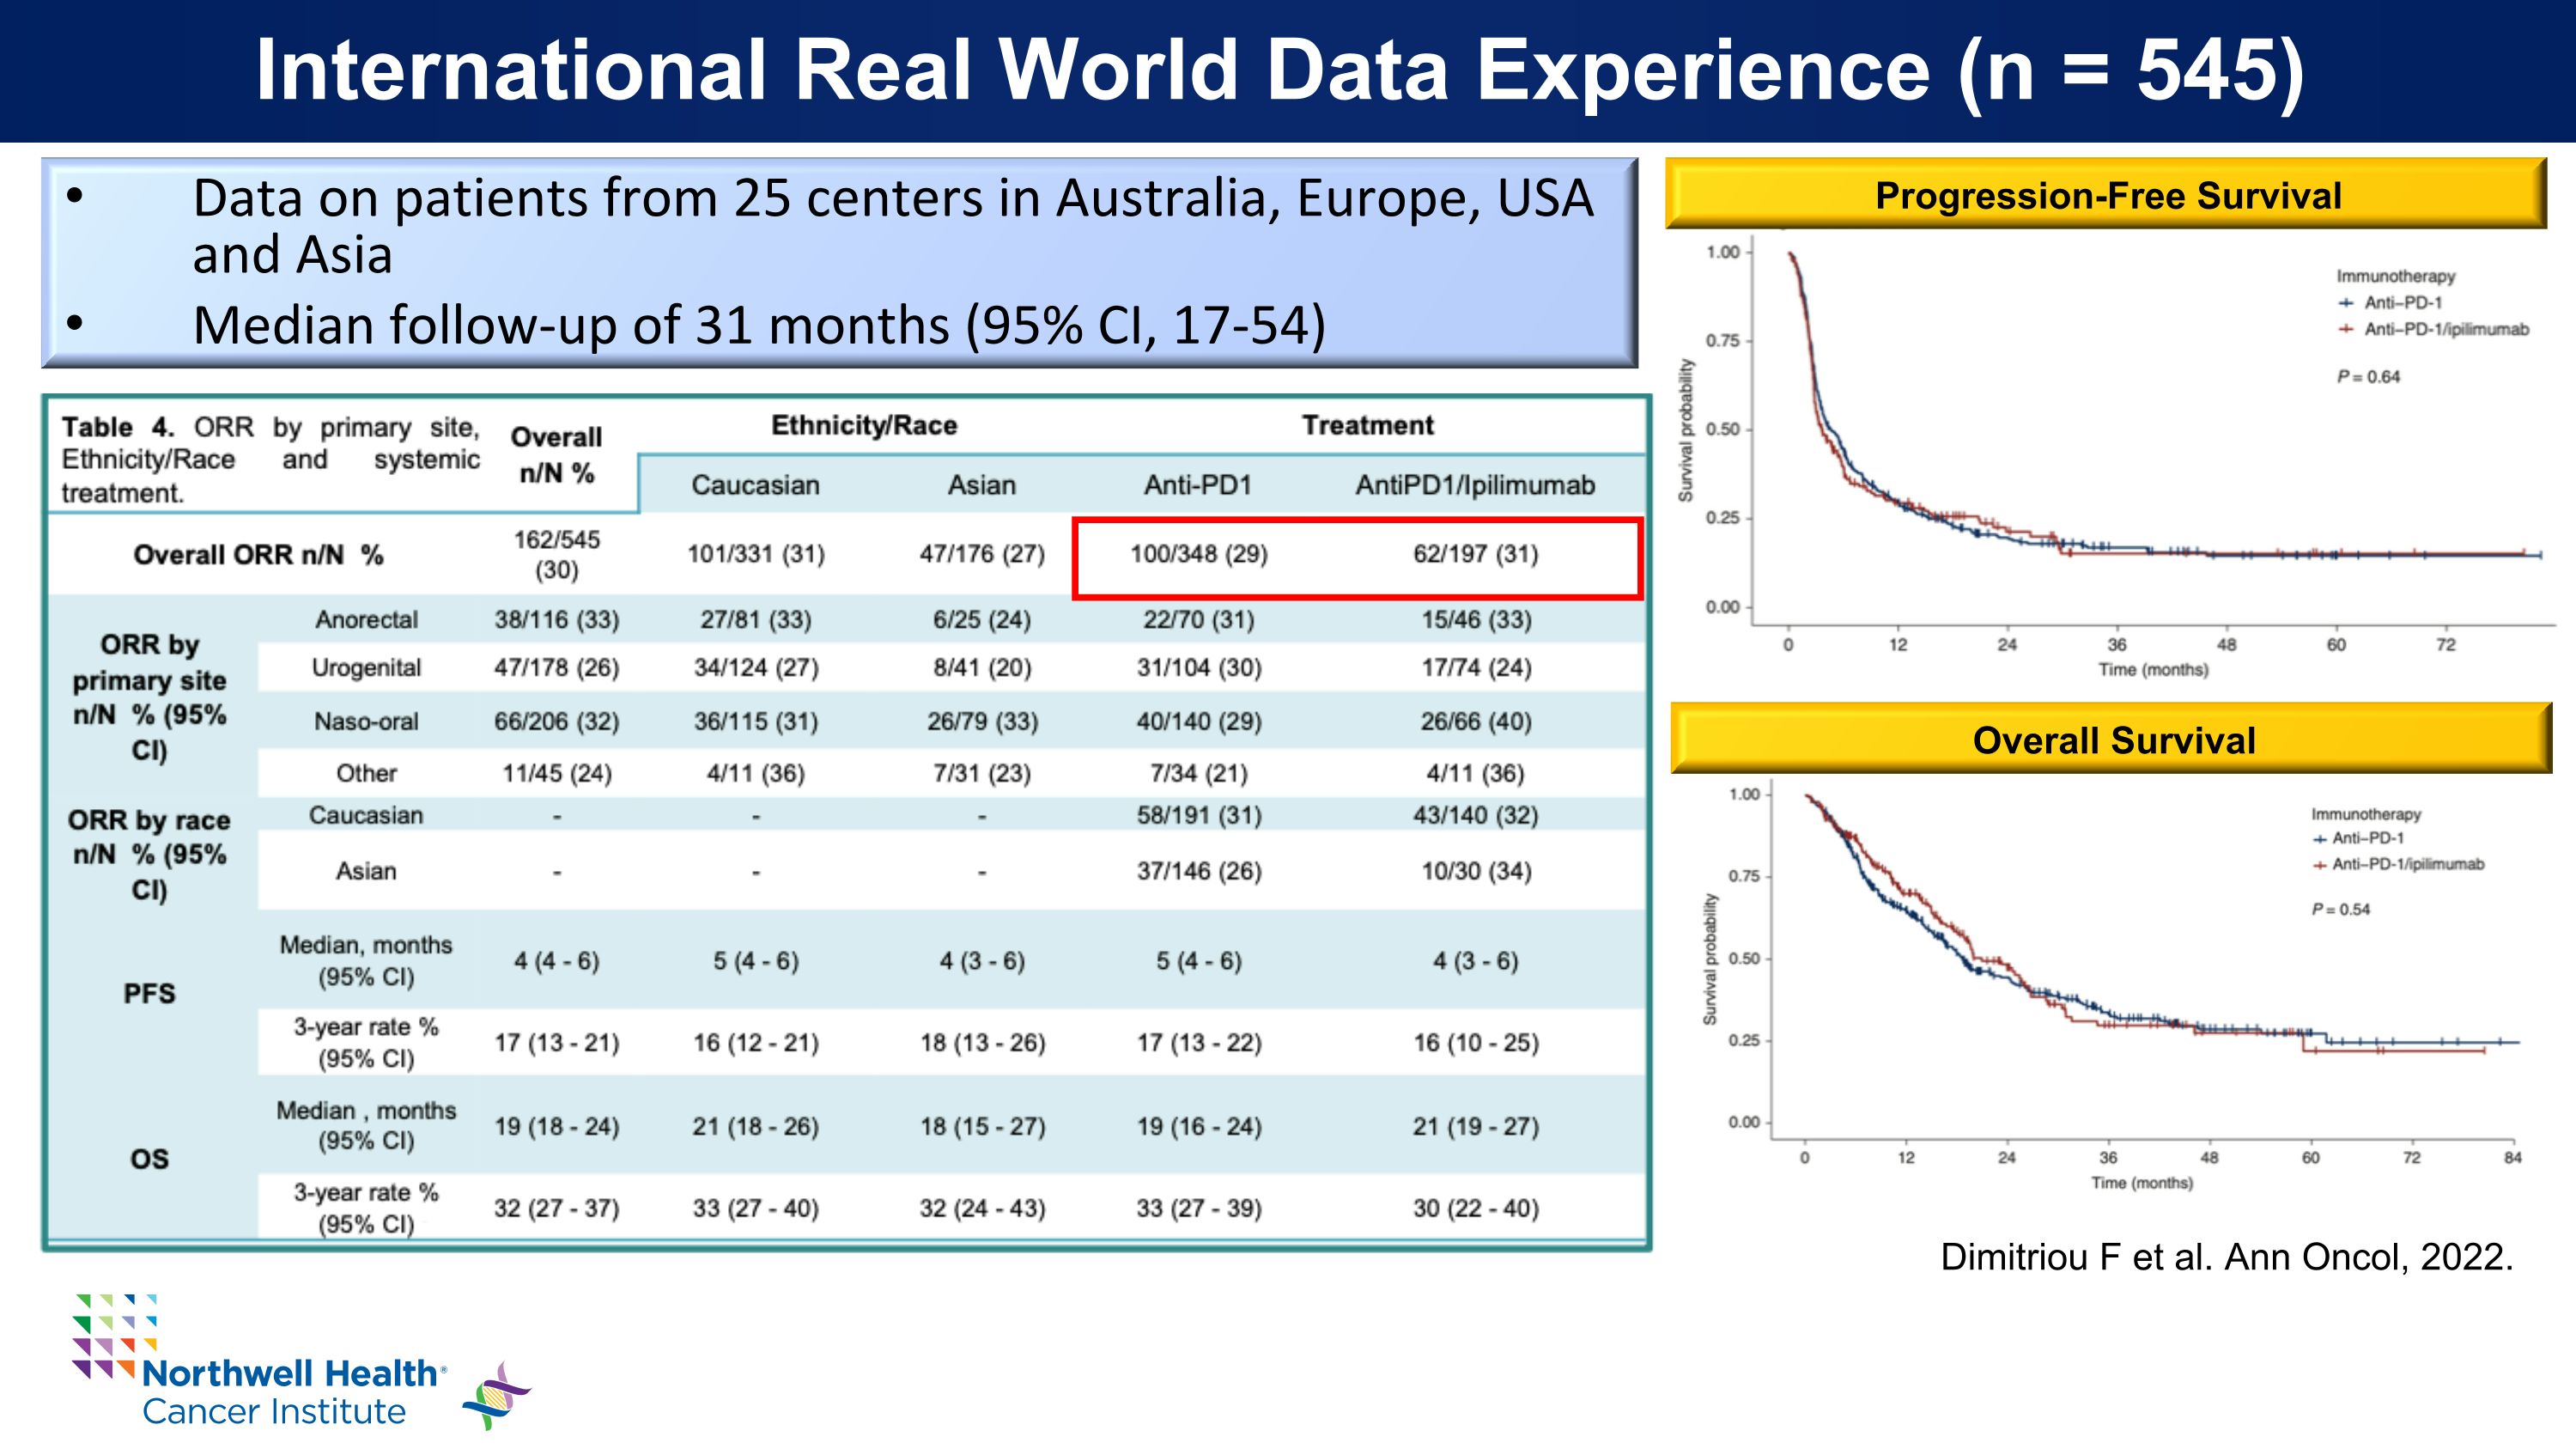2576x1449 pixels.
Task: Click the cell '10/30 (34)'
Action: coord(1476,872)
